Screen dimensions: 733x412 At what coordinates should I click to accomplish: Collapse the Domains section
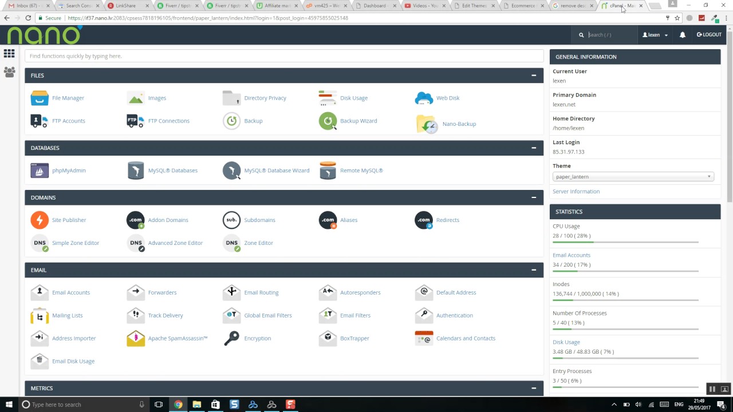click(x=534, y=197)
